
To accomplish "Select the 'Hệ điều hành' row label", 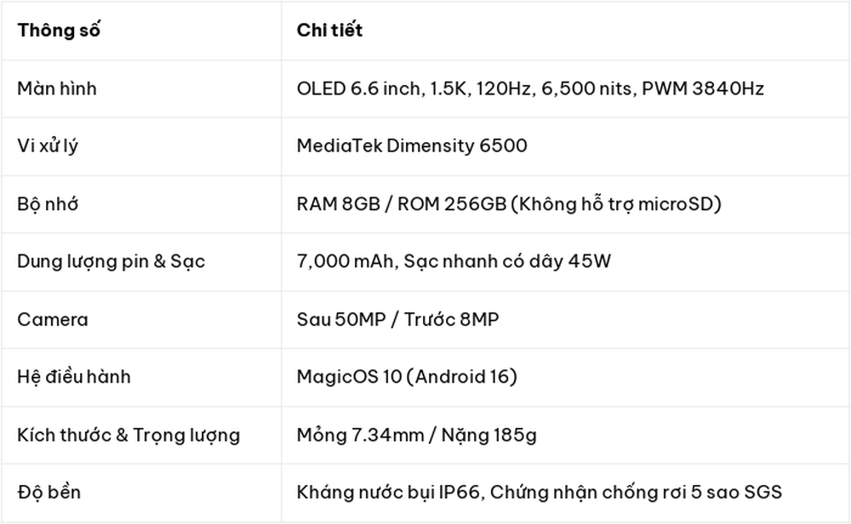I will 74,377.
